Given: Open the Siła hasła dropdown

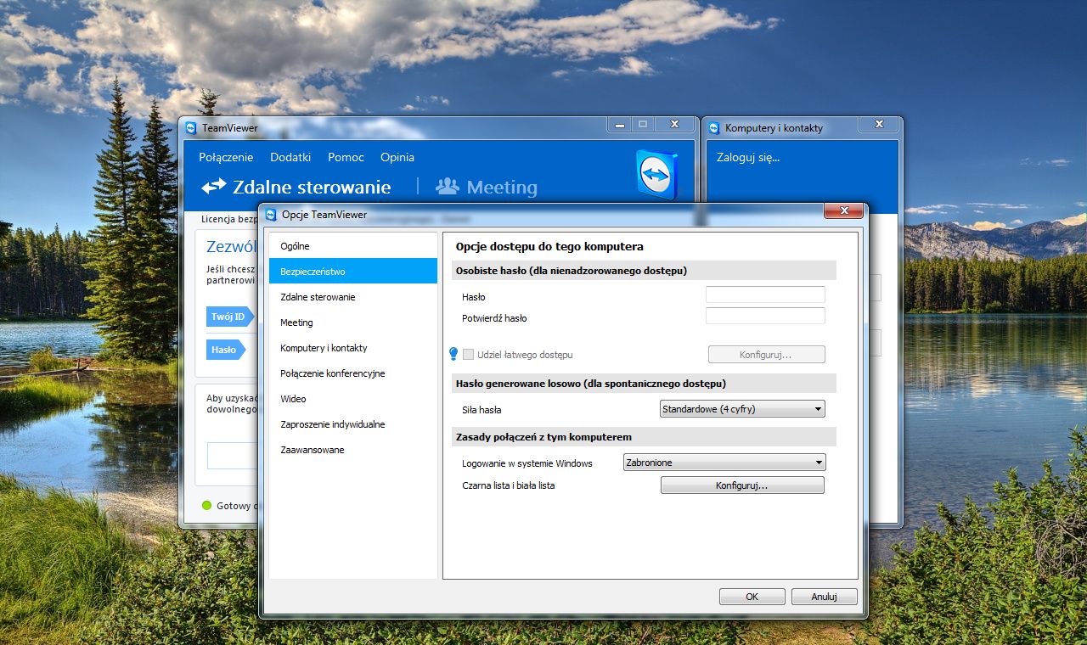Looking at the screenshot, I should pos(742,409).
